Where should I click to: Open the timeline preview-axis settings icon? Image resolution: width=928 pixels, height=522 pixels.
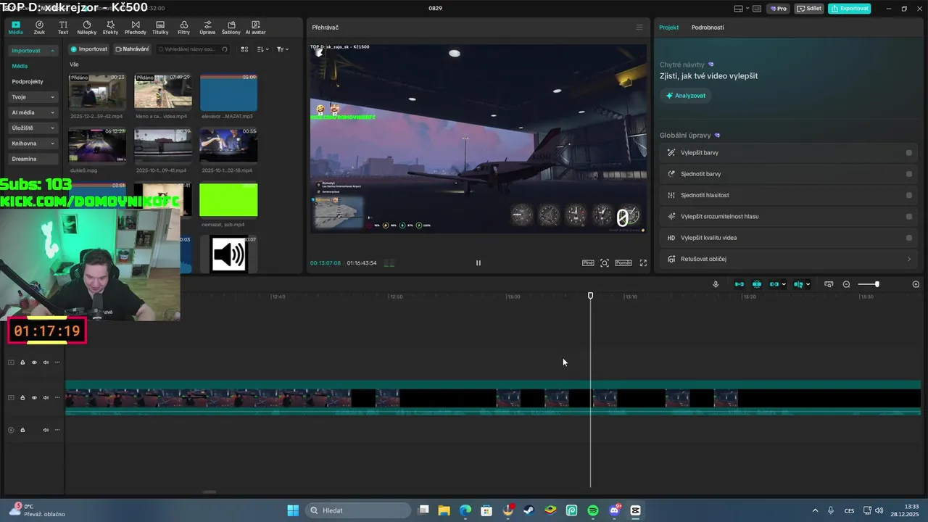(x=829, y=284)
